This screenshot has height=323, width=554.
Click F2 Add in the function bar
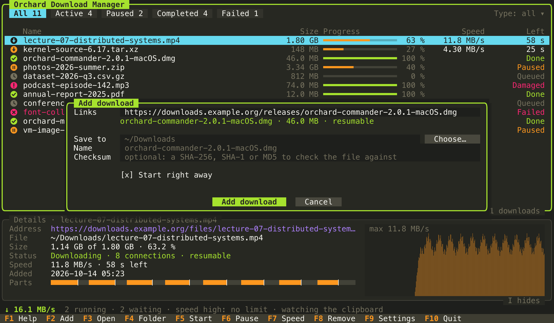(60, 319)
